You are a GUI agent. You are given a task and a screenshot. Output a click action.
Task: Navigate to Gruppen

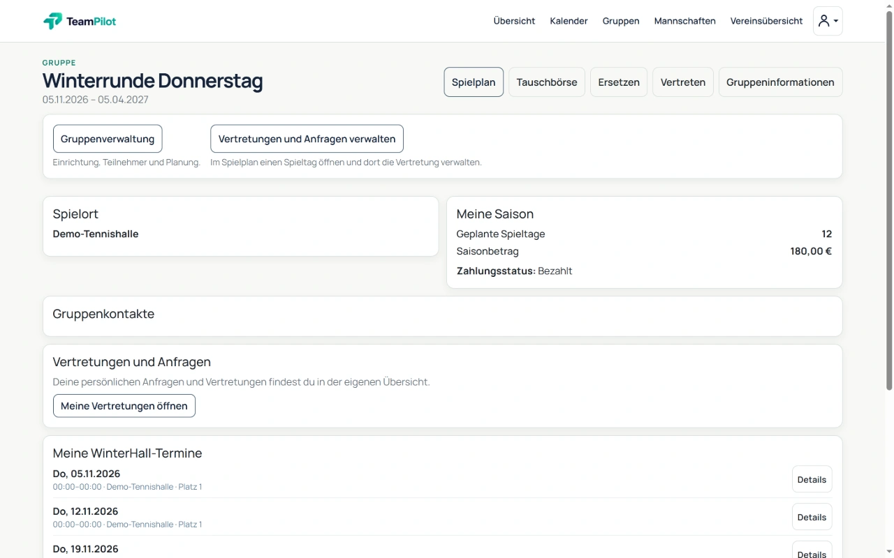click(x=621, y=21)
